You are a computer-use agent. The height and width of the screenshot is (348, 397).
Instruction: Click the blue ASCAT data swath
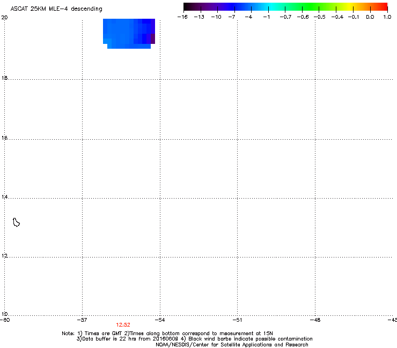point(129,33)
